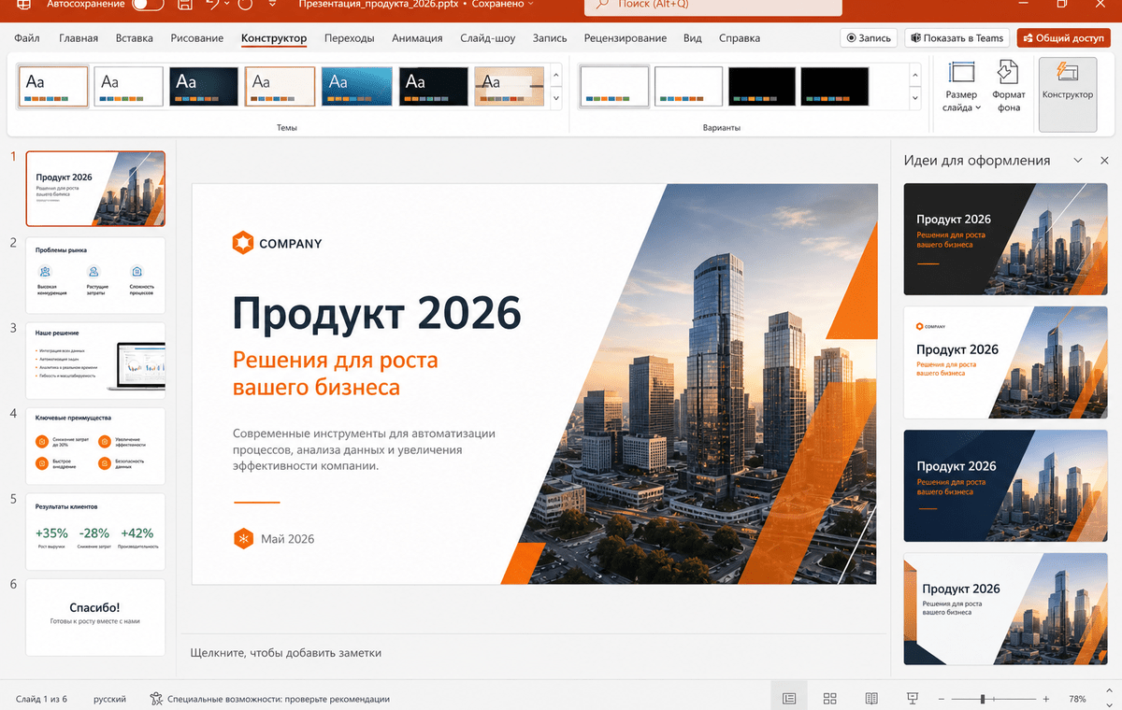Click the circular Redo icon in title bar
Viewport: 1122px width, 710px height.
click(245, 5)
